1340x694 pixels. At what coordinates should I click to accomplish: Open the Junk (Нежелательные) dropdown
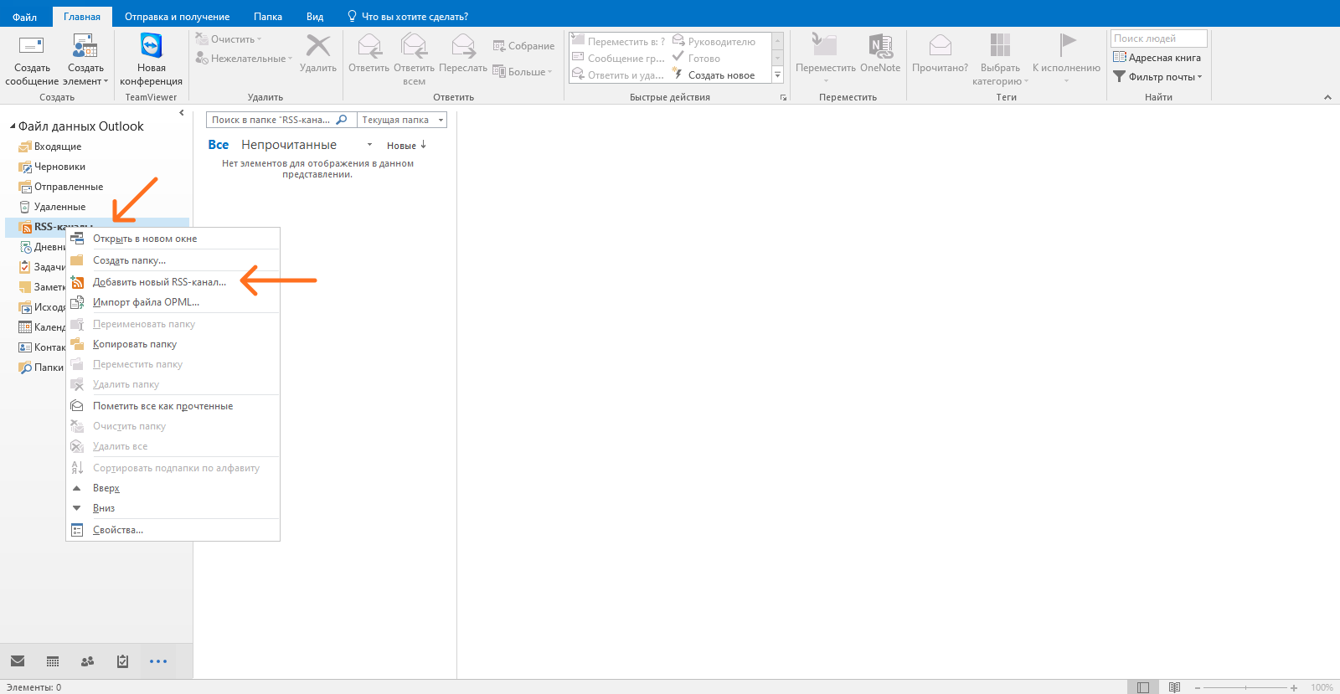pos(244,59)
